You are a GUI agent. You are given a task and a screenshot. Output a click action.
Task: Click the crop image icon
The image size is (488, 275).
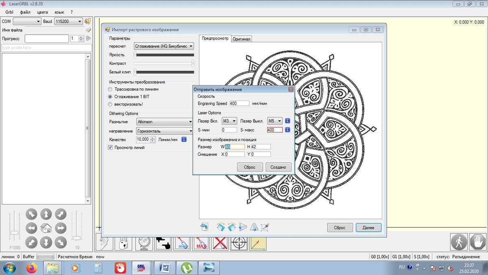265,227
